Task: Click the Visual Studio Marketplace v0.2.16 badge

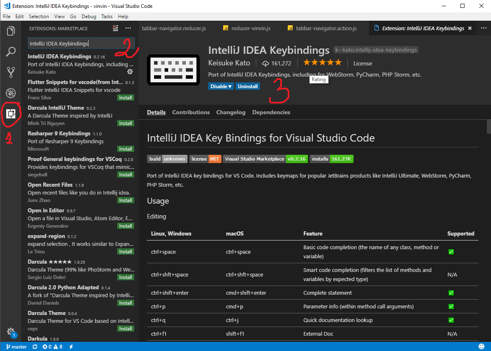Action: coord(265,159)
